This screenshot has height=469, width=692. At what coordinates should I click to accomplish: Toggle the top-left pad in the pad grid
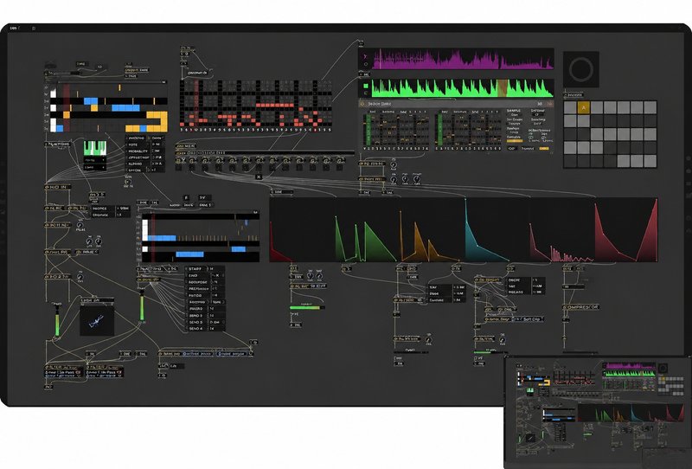[570, 107]
